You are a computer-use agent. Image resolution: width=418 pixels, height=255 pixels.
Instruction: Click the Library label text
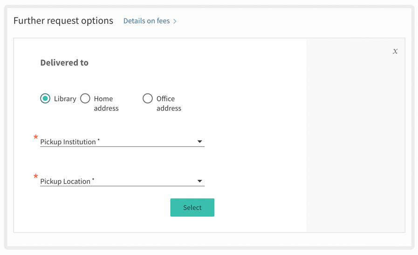(65, 99)
